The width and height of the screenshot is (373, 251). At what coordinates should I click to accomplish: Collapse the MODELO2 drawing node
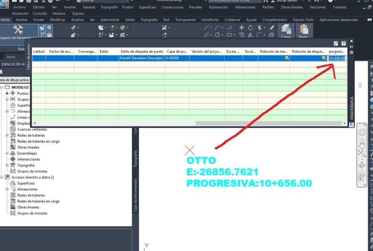tap(2, 87)
